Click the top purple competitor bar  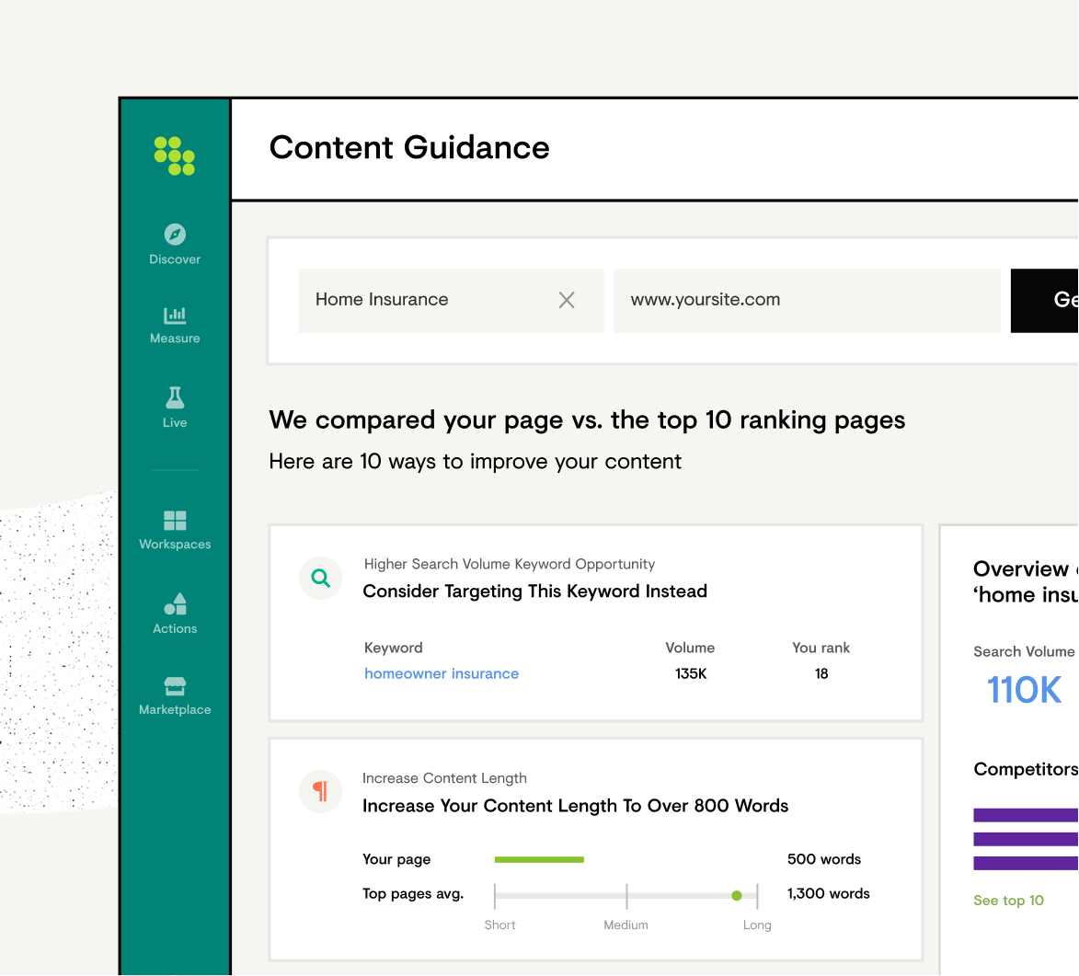pyautogui.click(x=1026, y=815)
